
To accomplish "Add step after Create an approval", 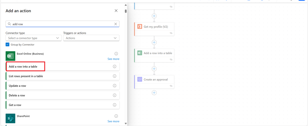I will point(154,93).
